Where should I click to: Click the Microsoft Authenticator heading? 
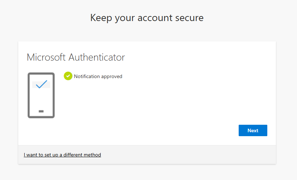[76, 57]
